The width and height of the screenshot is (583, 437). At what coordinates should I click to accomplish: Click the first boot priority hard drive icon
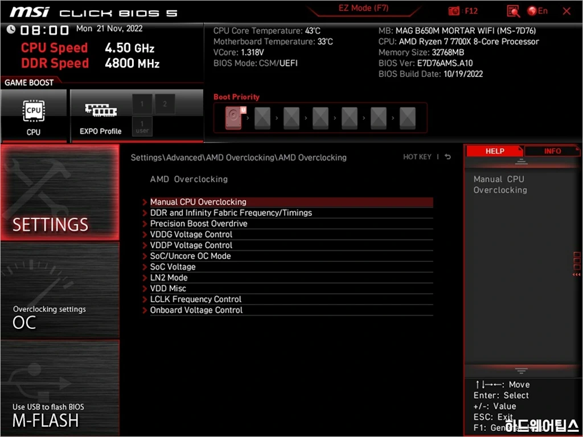[235, 118]
